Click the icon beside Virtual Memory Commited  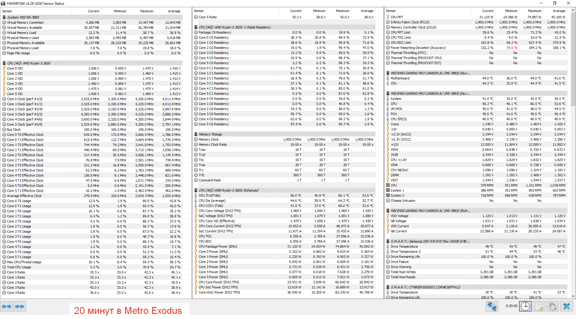tap(4, 22)
